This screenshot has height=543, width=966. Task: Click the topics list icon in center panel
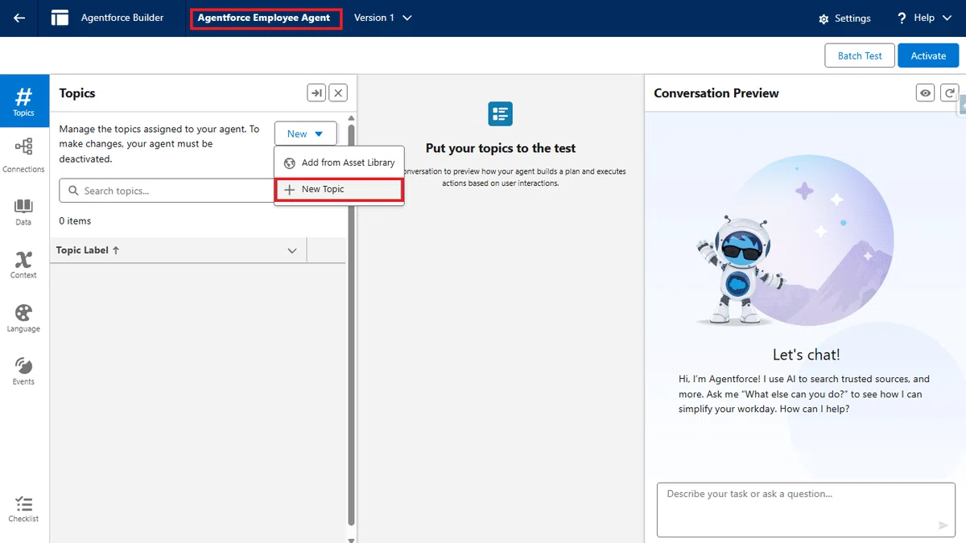(x=500, y=113)
